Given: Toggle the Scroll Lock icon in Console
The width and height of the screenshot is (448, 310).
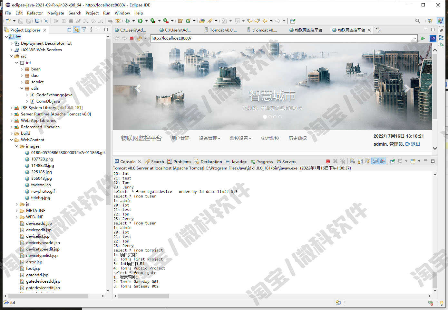Looking at the screenshot, I should [x=360, y=161].
